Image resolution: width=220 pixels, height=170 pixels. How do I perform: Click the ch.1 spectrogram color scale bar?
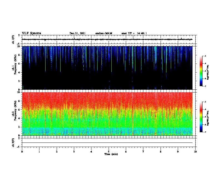(x=201, y=71)
